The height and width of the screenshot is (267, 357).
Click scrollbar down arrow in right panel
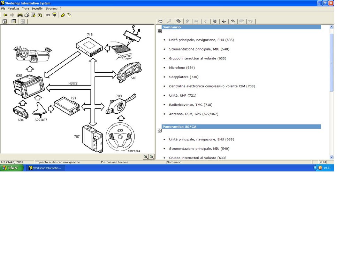pos(332,157)
